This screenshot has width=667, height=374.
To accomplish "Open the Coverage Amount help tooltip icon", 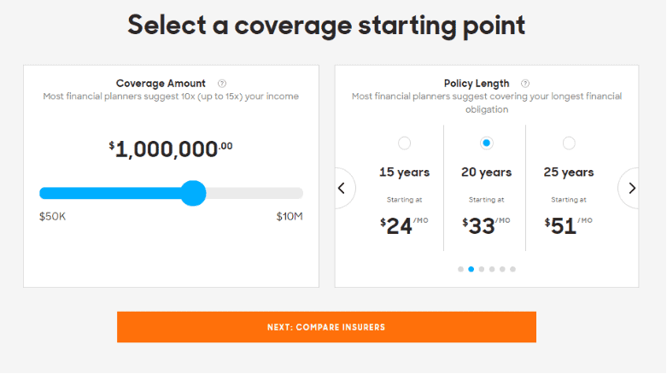I will point(222,84).
